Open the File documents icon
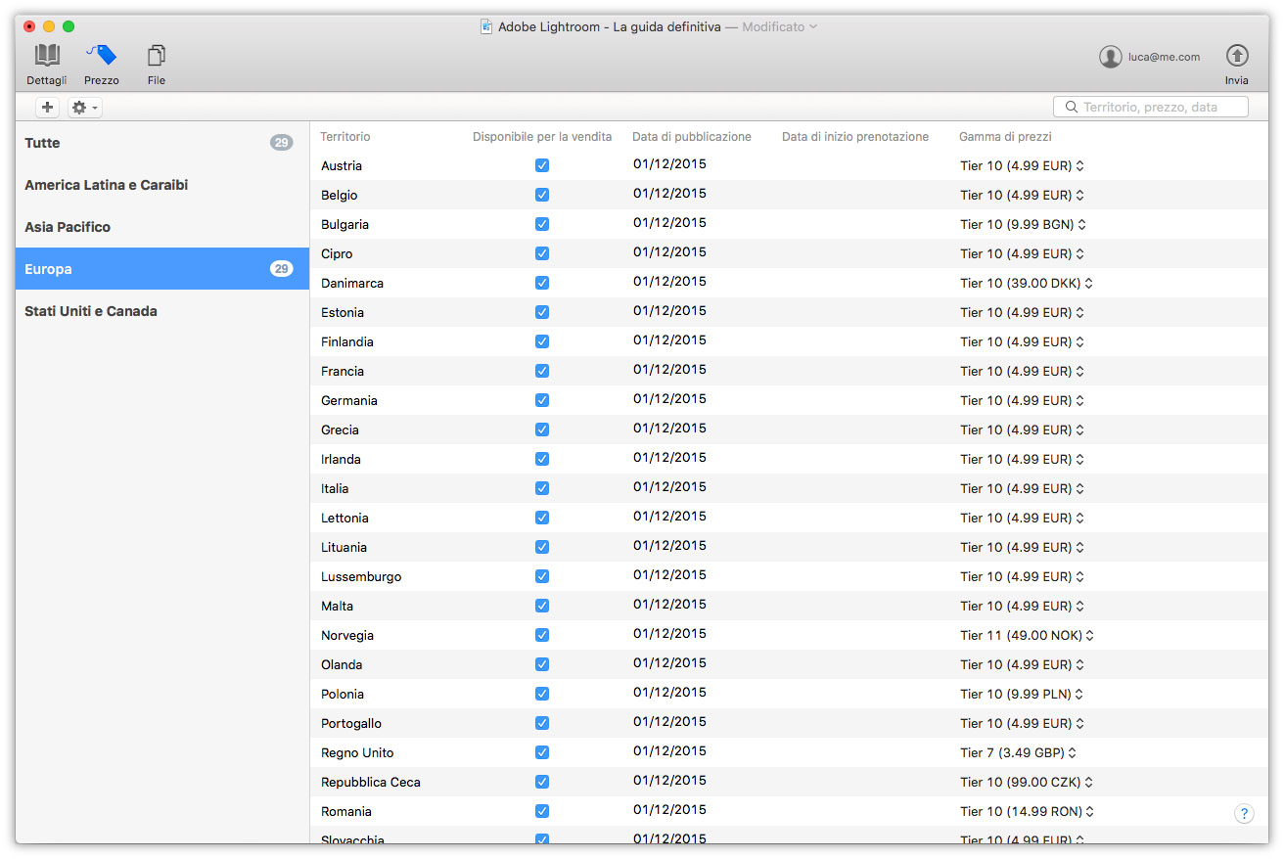 click(x=157, y=55)
